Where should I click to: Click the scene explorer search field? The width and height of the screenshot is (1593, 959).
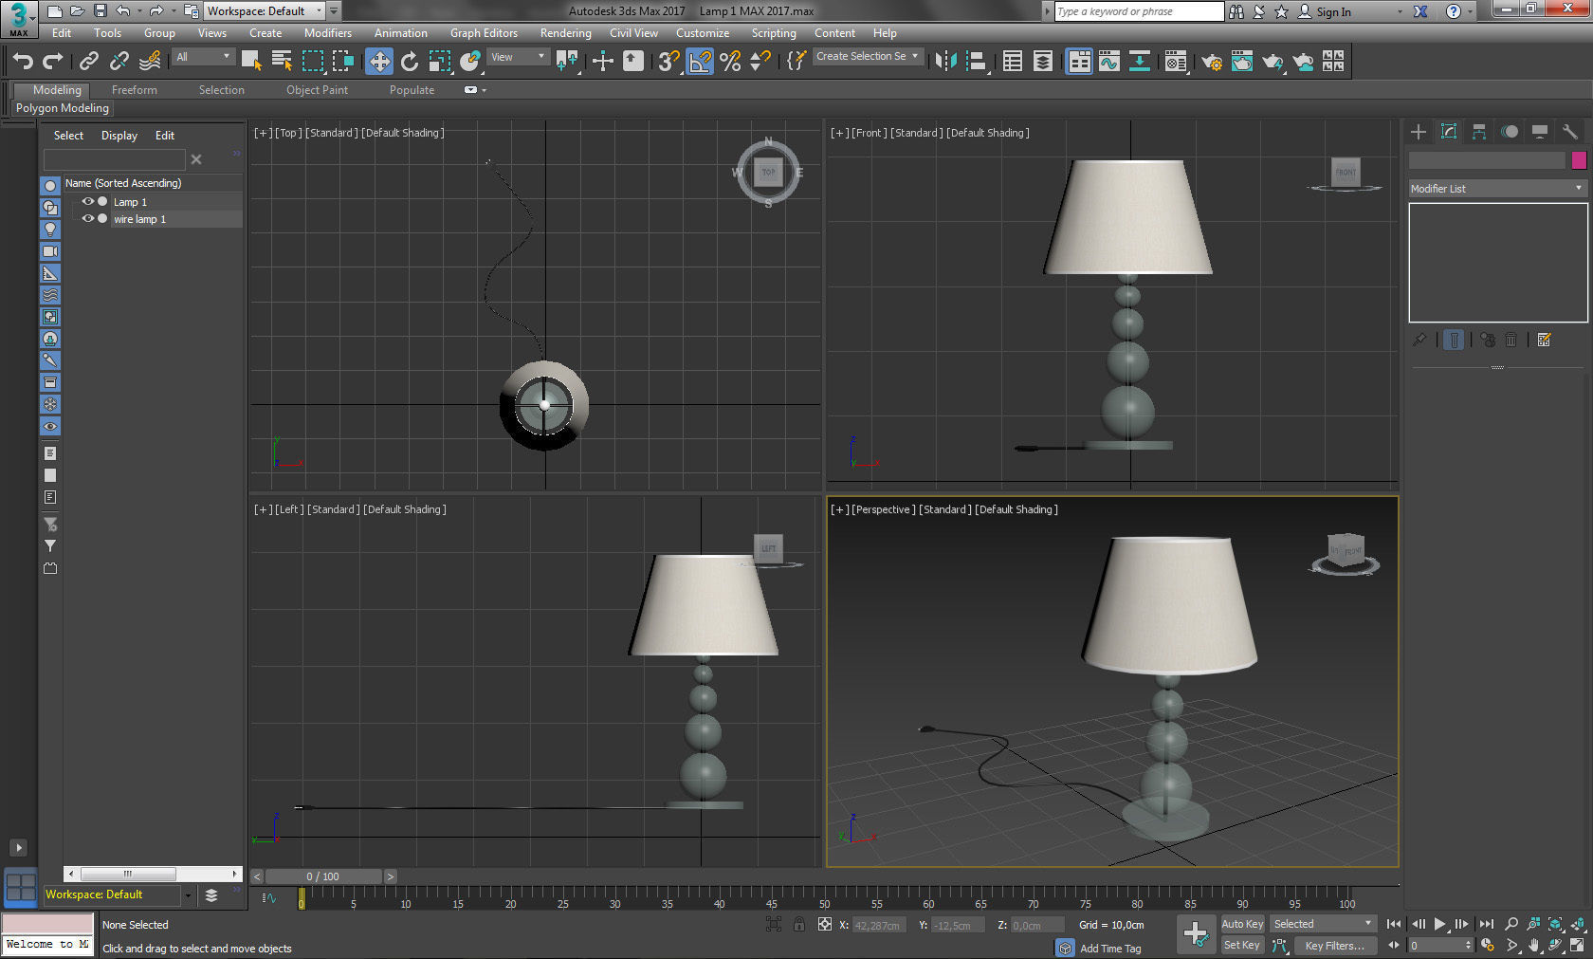[115, 159]
